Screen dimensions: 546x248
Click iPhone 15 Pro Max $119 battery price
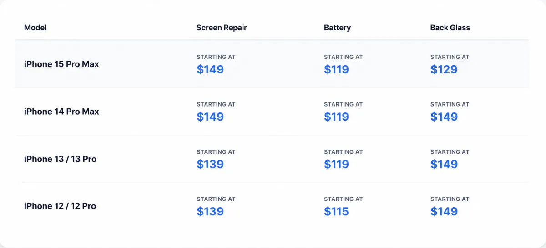pyautogui.click(x=336, y=69)
